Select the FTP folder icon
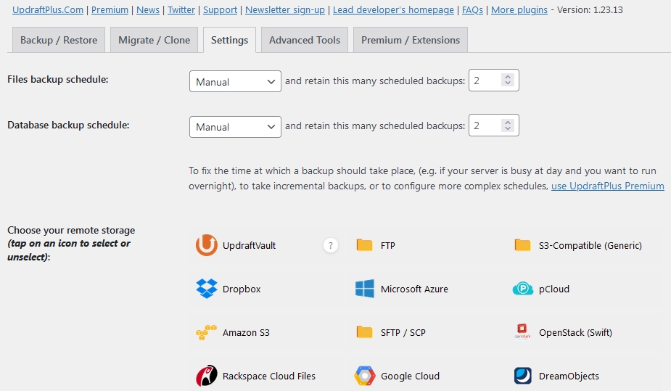Screen dimensions: 671x391 point(365,245)
